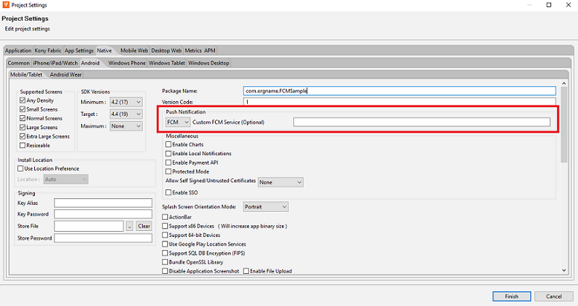Open the iPhone/iPad/Watch tab
The height and width of the screenshot is (306, 578).
[55, 63]
